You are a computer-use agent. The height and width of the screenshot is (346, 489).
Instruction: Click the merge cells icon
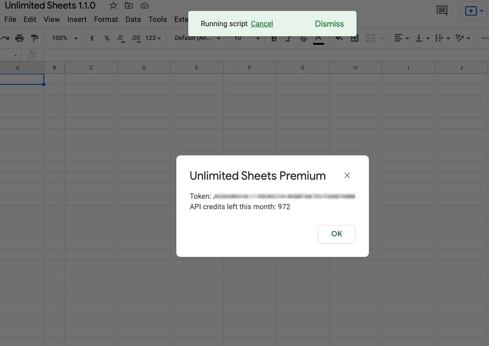[370, 38]
